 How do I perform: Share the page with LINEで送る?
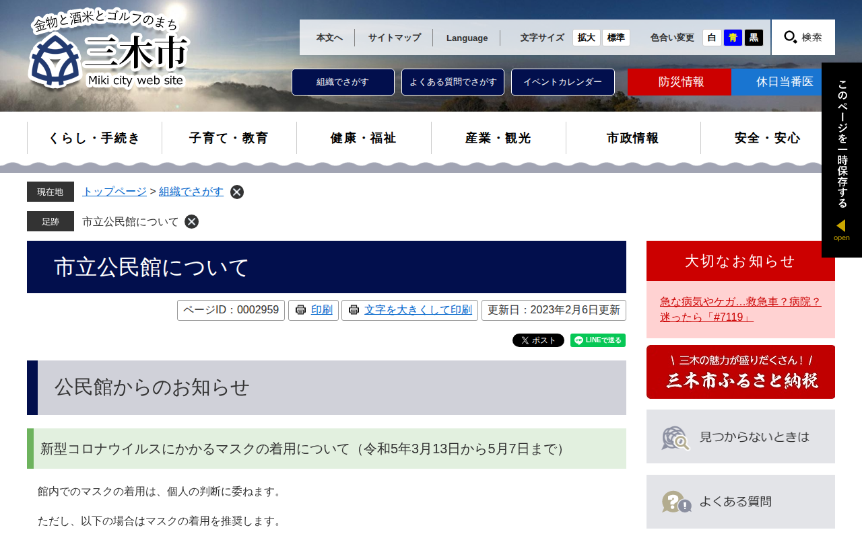coord(598,340)
